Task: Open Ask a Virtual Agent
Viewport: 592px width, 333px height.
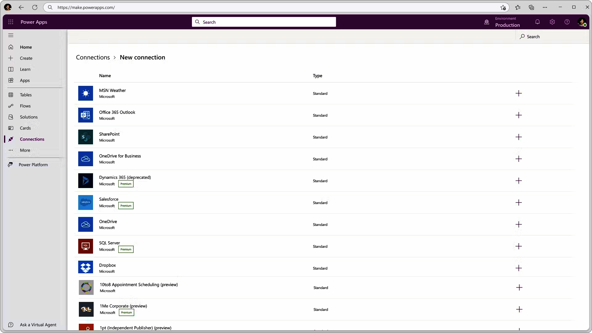Action: [38, 325]
